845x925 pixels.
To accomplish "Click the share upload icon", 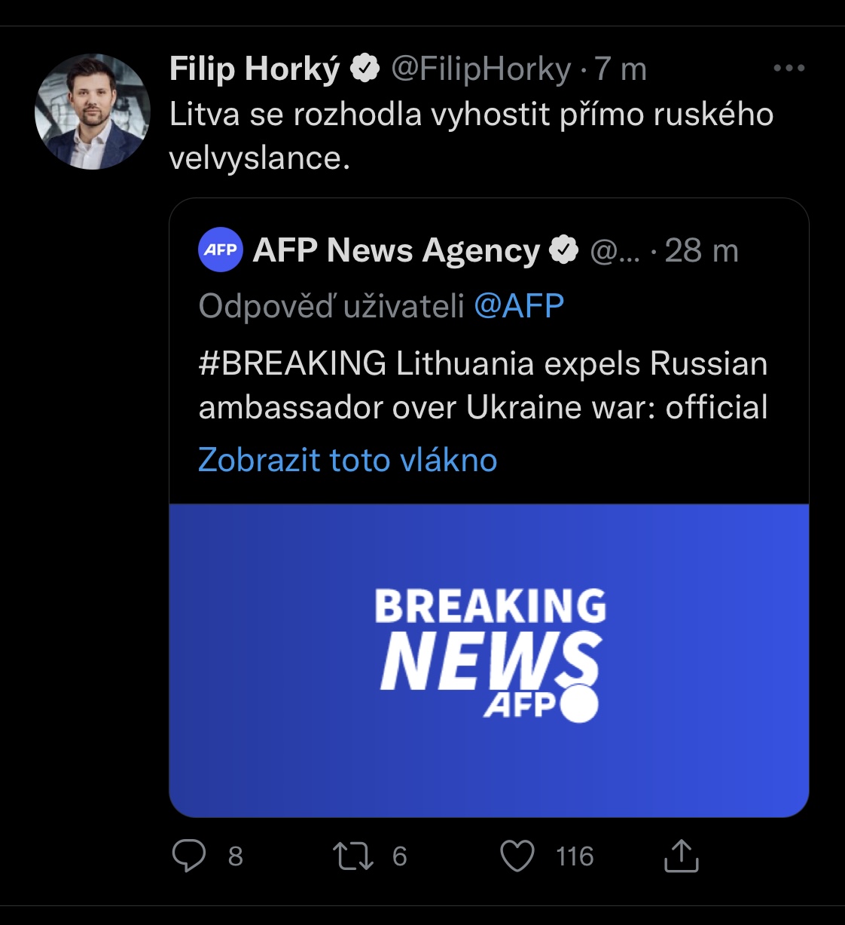I will pos(681,856).
